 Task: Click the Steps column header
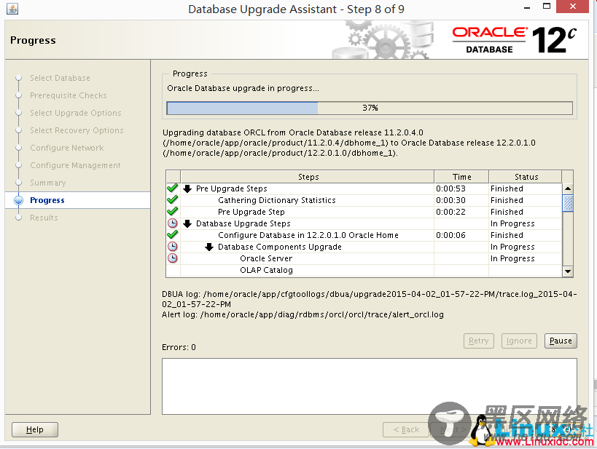[308, 177]
